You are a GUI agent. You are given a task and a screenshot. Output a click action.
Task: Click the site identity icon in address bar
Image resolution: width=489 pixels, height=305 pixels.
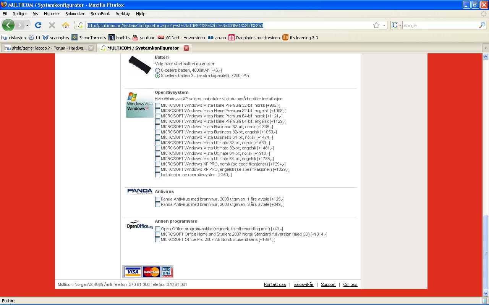click(80, 25)
